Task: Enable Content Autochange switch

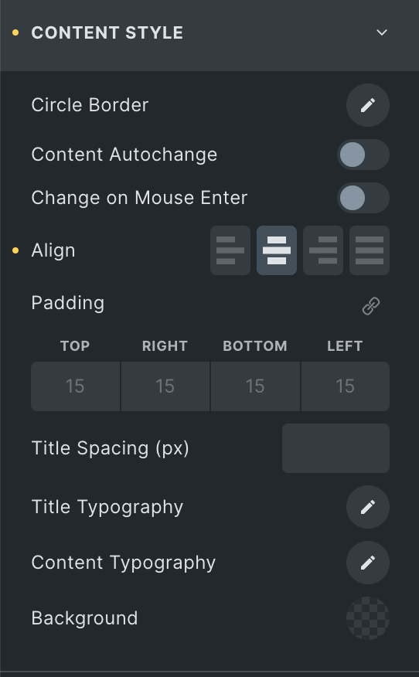Action: pyautogui.click(x=363, y=155)
